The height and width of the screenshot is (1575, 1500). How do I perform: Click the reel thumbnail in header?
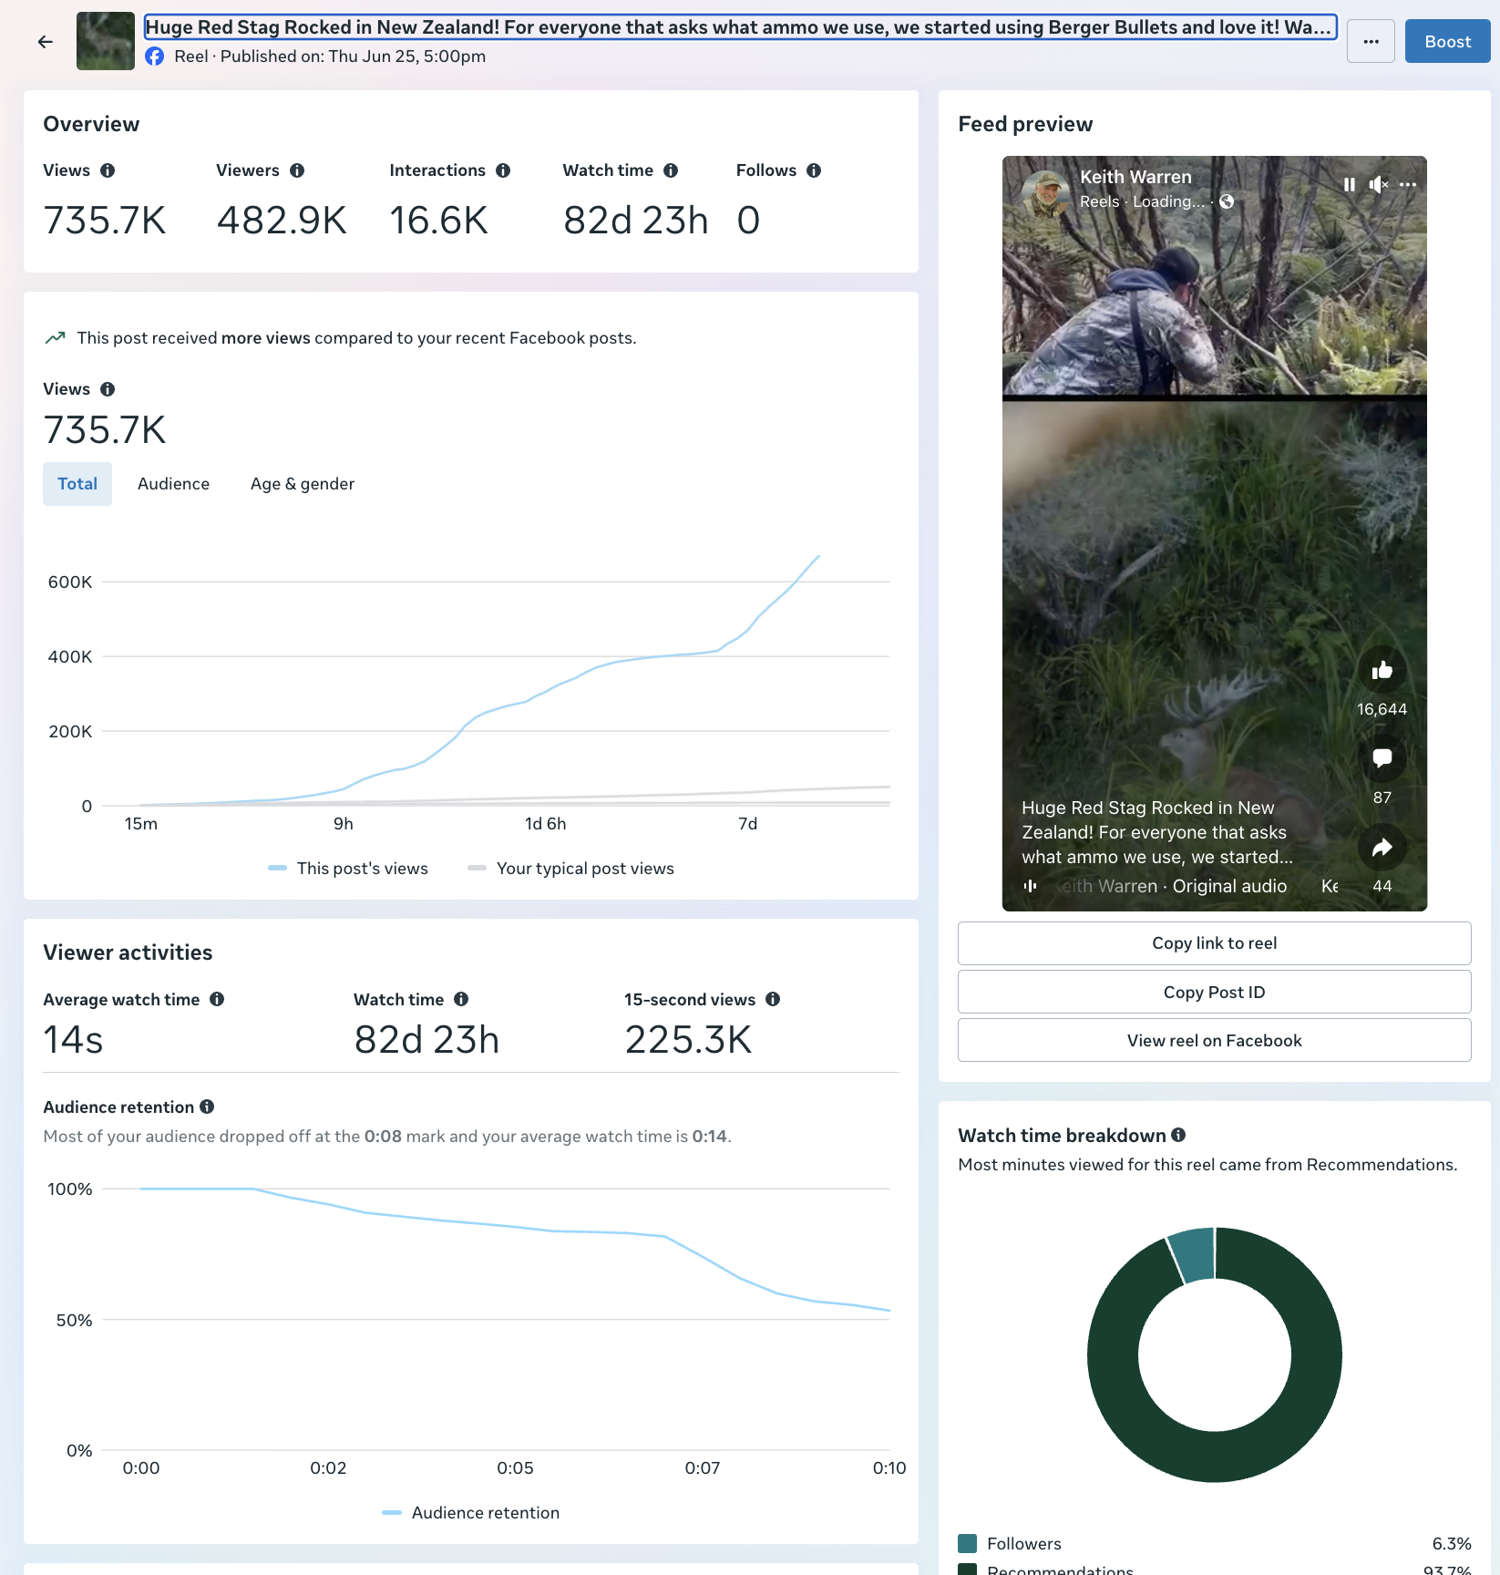[106, 41]
